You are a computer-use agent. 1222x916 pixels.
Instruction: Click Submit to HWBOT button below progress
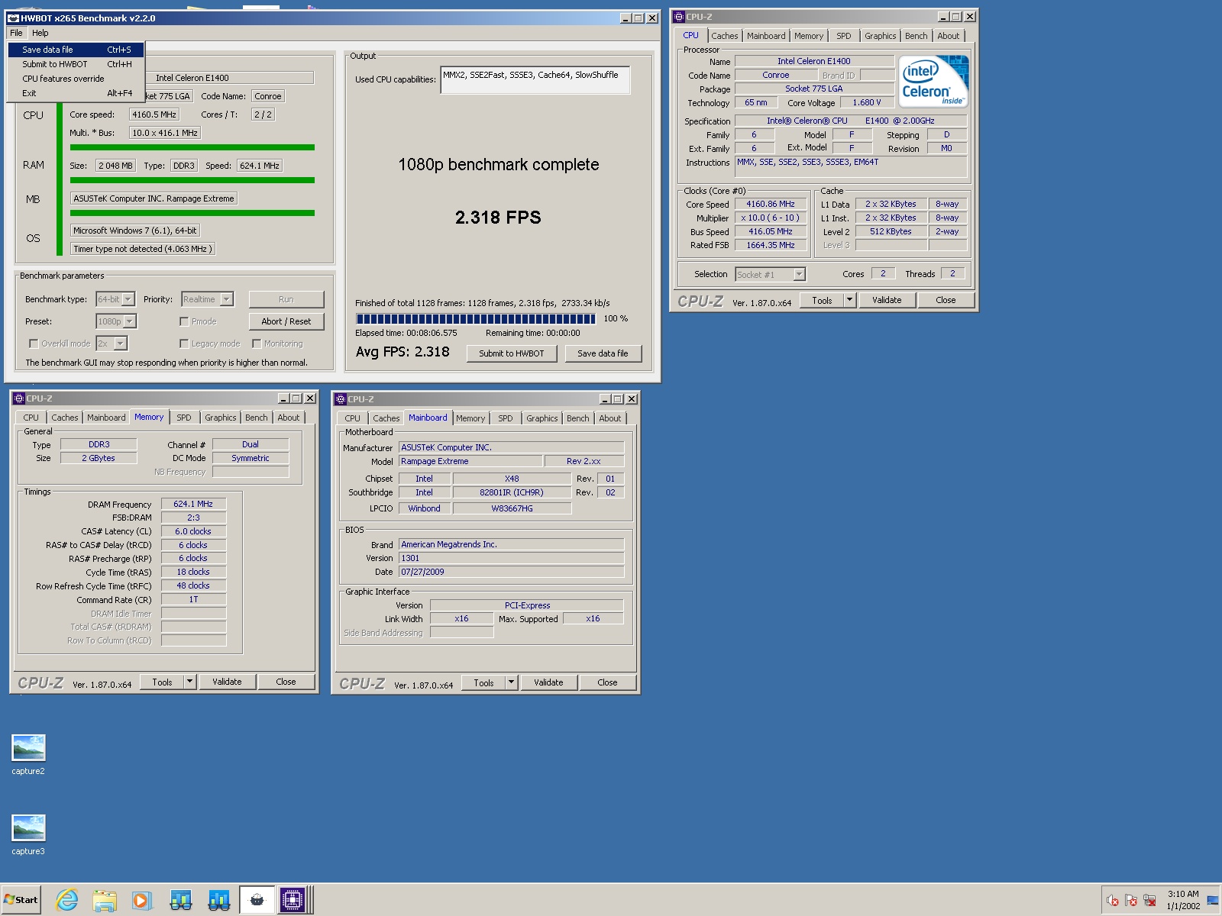pos(512,353)
